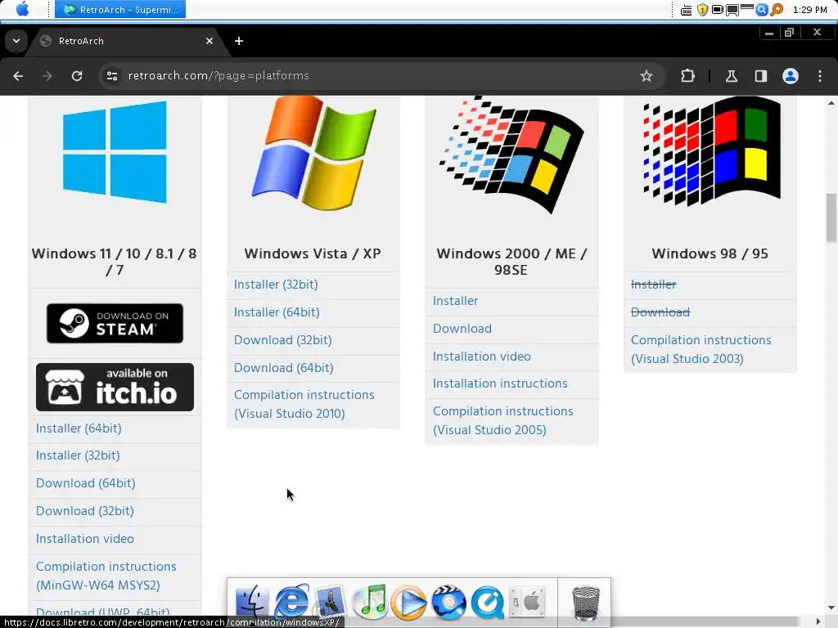The height and width of the screenshot is (628, 838).
Task: Open Visual Studio 2003 compilation instructions
Action: point(701,349)
